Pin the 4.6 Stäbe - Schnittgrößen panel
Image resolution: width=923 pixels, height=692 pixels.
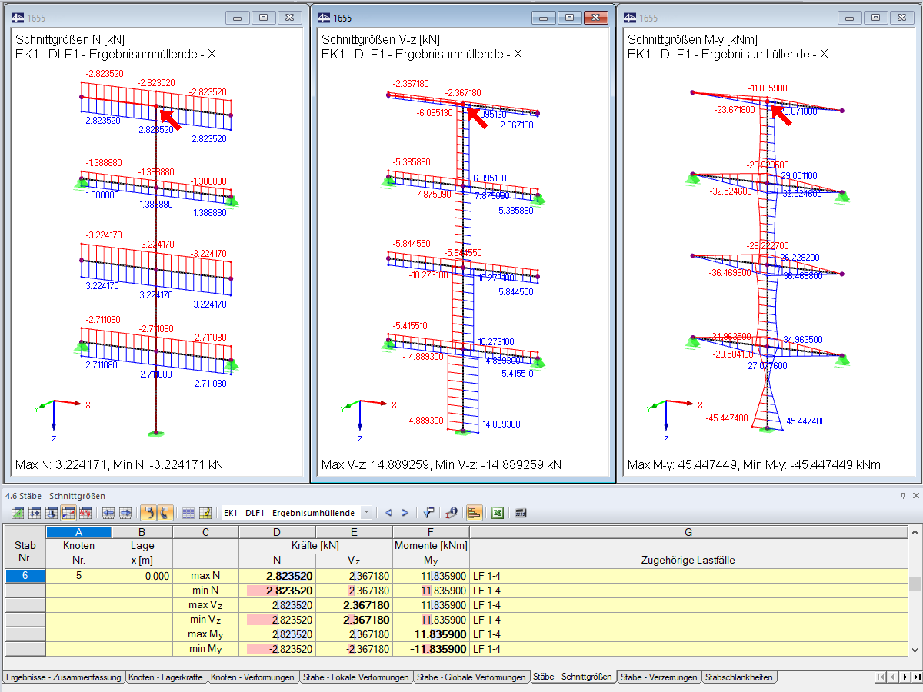(x=903, y=496)
